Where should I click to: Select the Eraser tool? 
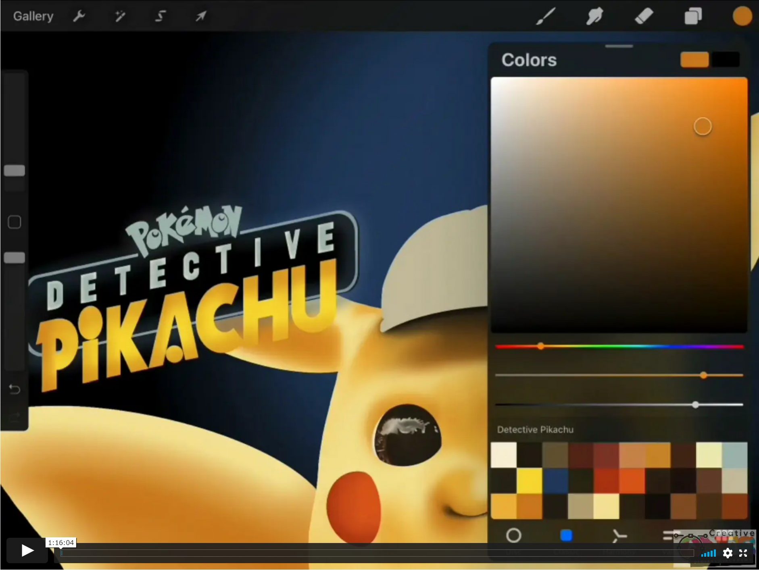coord(644,16)
